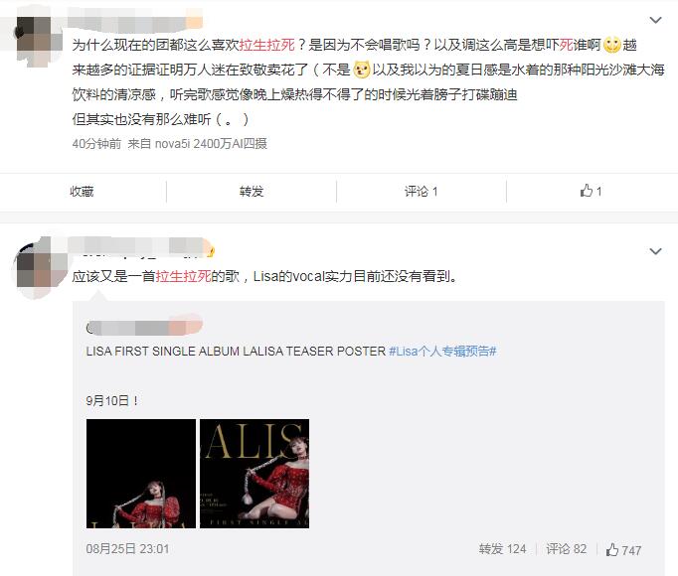
Task: Open the #Lisa个人专辑预告# hashtag link
Action: (442, 351)
